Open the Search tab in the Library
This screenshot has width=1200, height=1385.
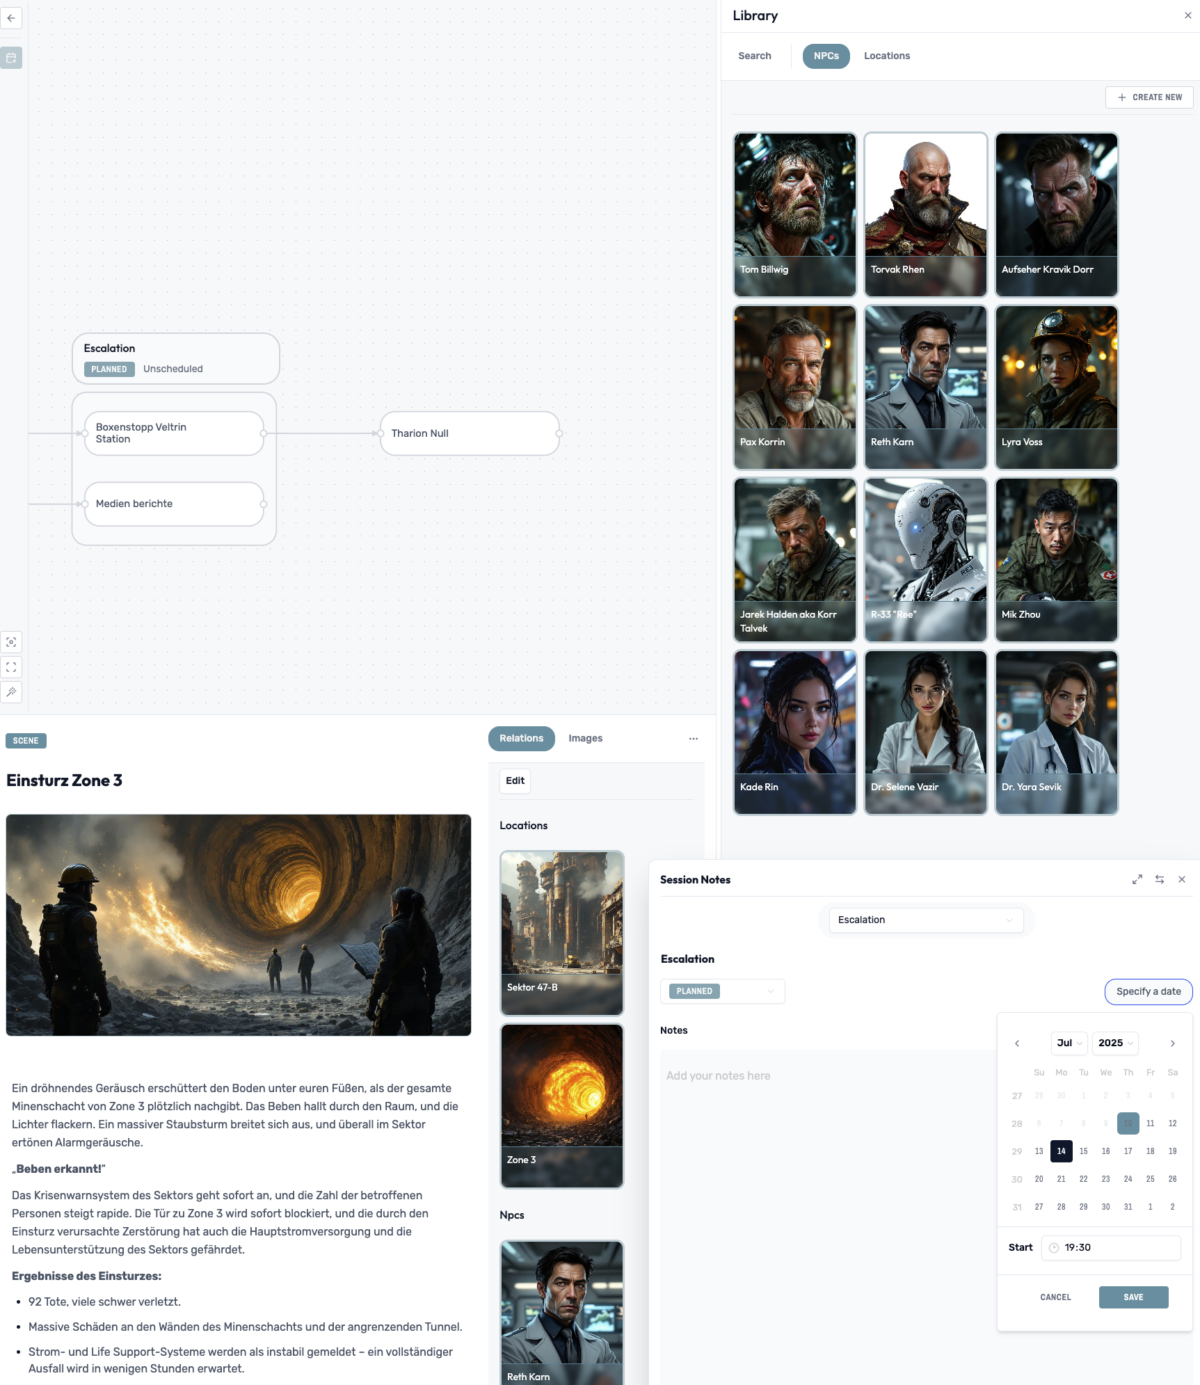[755, 56]
